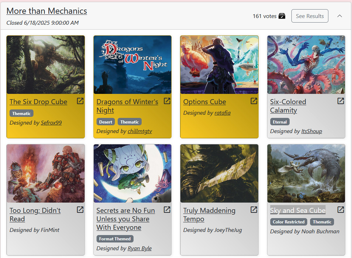This screenshot has height=258, width=352.
Task: Collapse the More than Mechanics section
Action: pos(340,16)
